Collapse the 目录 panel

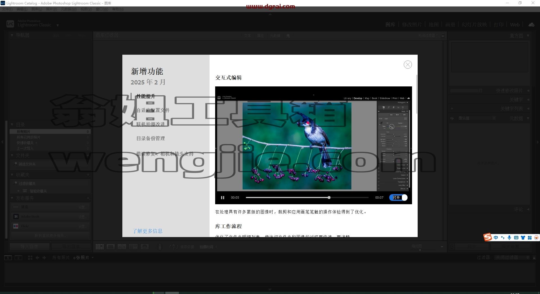click(x=12, y=125)
